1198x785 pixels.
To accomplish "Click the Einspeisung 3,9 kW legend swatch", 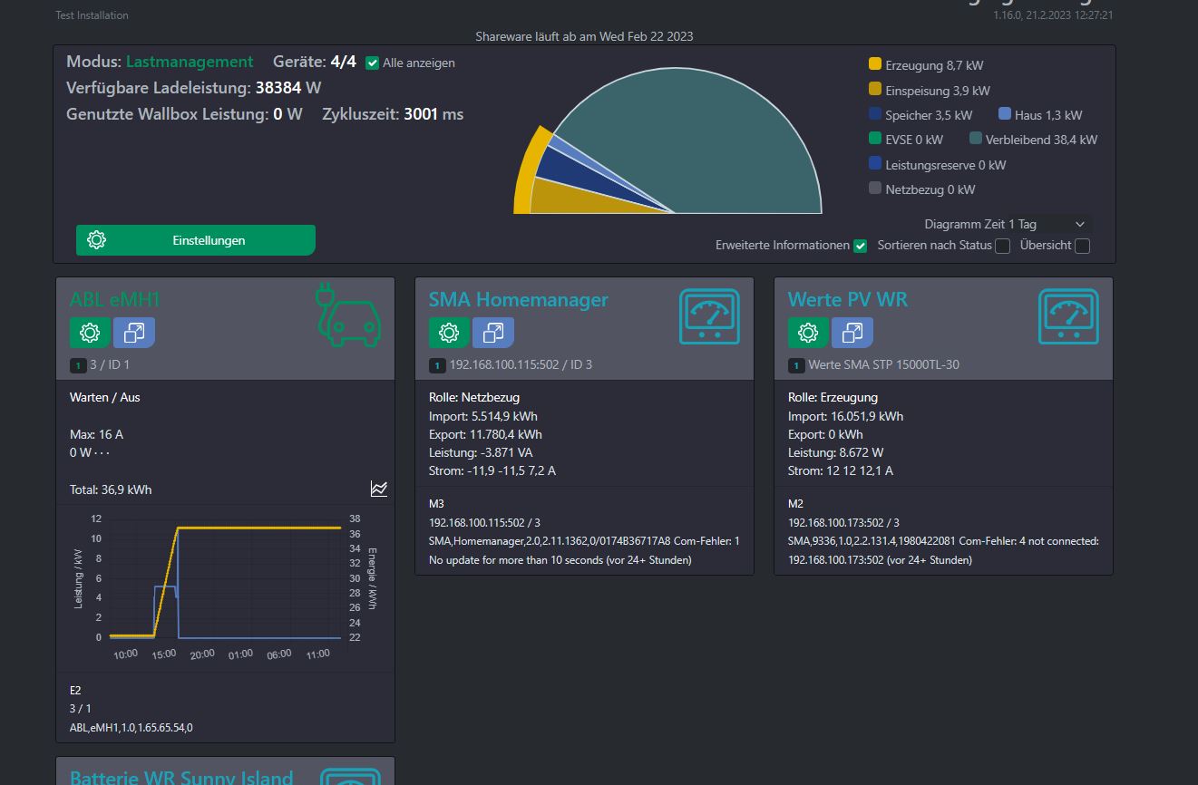I will pyautogui.click(x=875, y=90).
